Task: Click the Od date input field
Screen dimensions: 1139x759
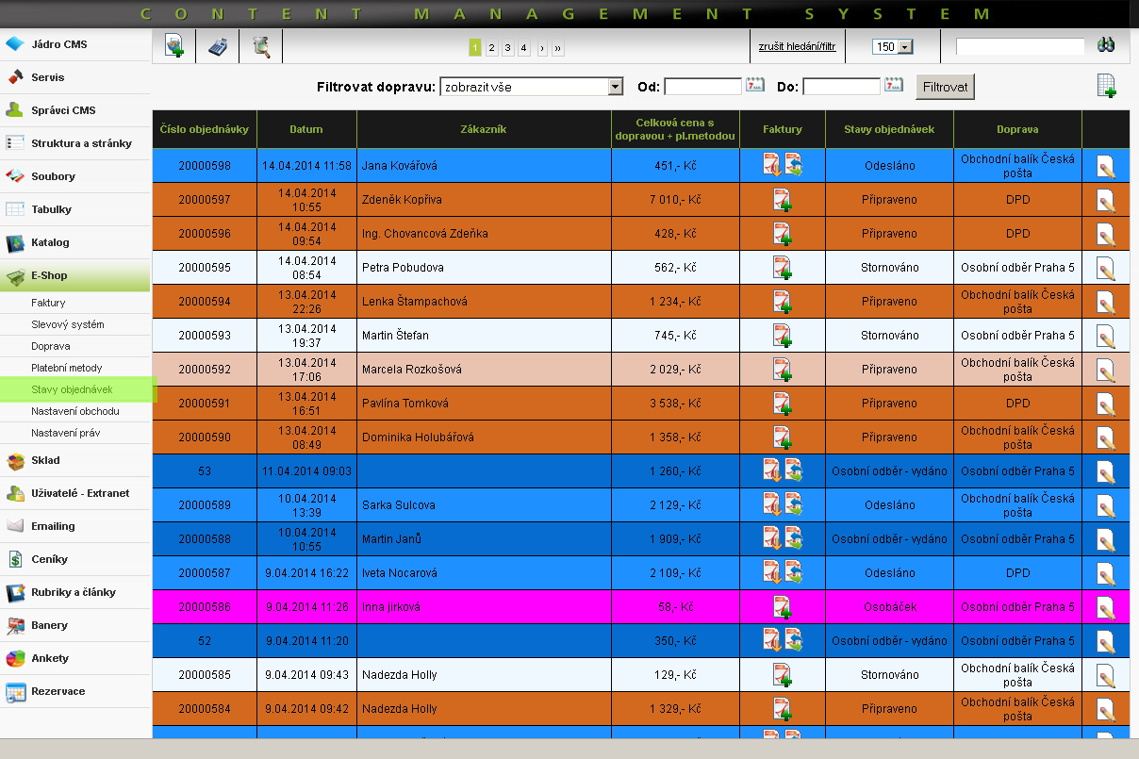Action: pos(702,87)
